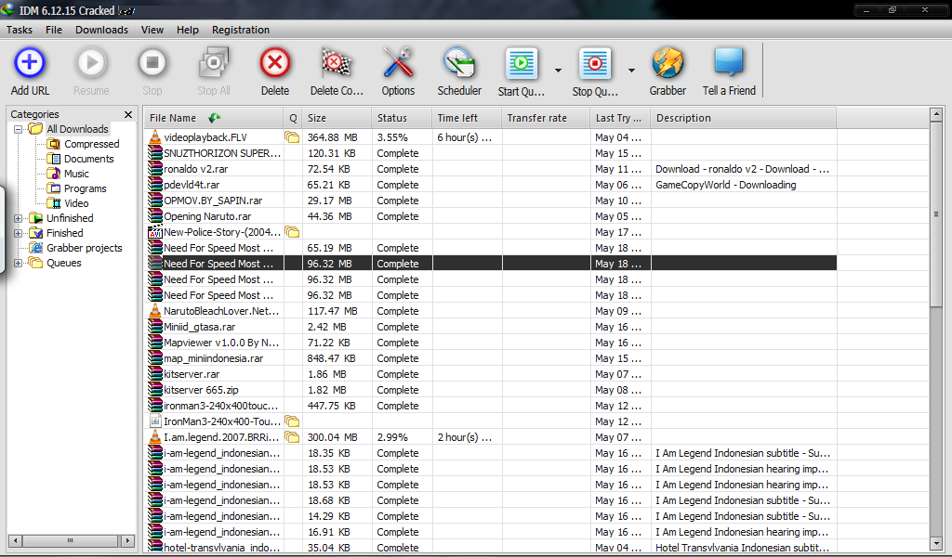Screen dimensions: 952x557
Task: Click the categories scrollbar right arrow
Action: pos(126,540)
